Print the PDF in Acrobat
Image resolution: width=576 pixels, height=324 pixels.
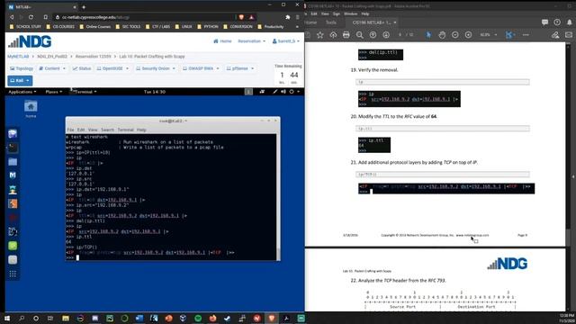(x=346, y=35)
